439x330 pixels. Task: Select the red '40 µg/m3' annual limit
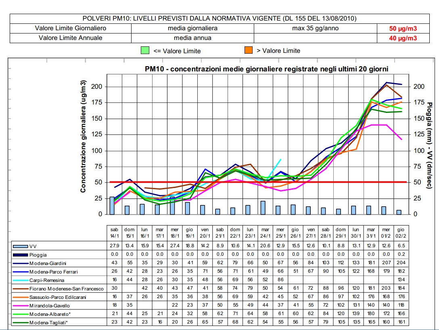pyautogui.click(x=402, y=38)
